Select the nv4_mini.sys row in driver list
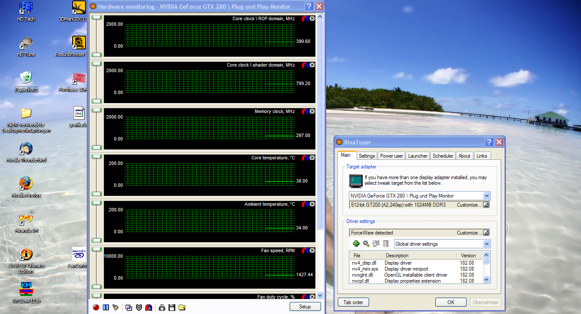Viewport: 581px width, 314px height. pos(416,269)
